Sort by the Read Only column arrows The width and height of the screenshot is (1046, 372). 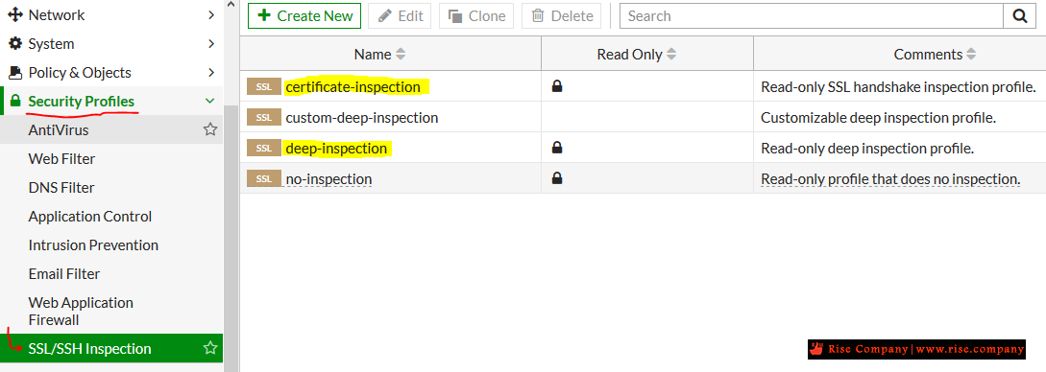[x=671, y=55]
